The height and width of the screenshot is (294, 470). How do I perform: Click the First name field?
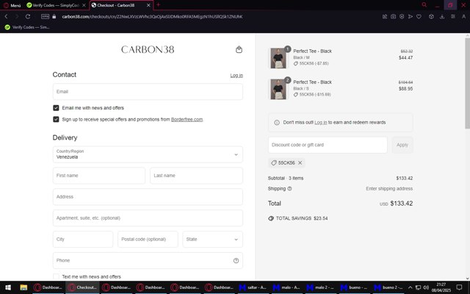point(99,176)
